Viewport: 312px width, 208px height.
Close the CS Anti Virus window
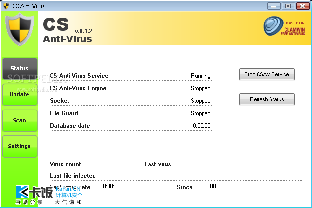click(x=302, y=6)
